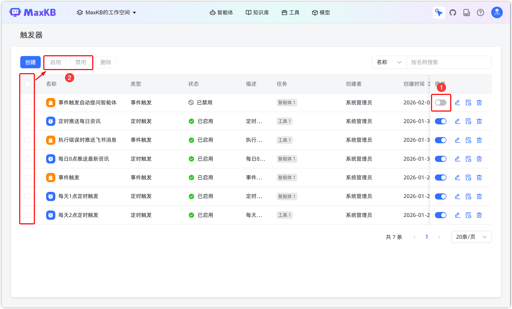
Task: Check the select-all checkbox in the header
Action: coord(27,84)
